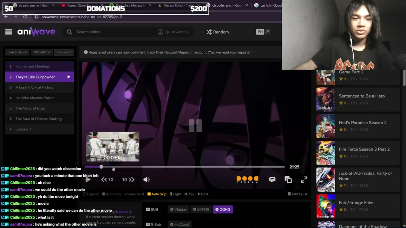Go to next episode with Next
The image size is (406, 228).
click(x=203, y=194)
